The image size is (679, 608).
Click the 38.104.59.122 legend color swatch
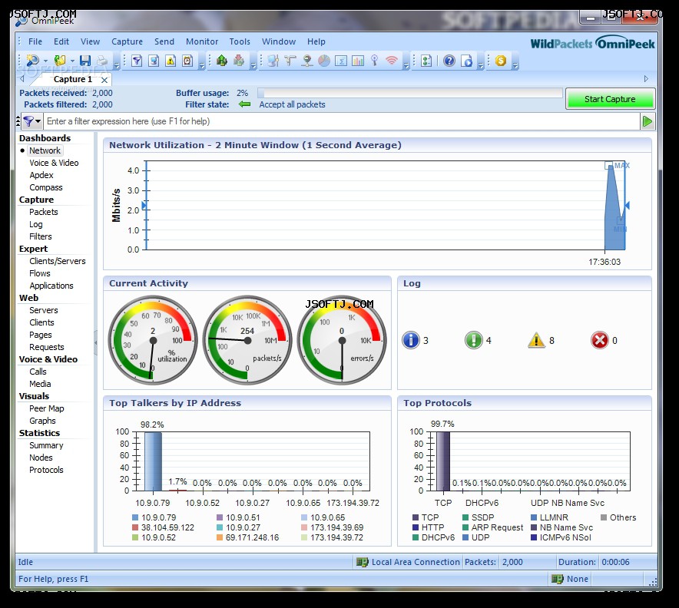pos(135,527)
